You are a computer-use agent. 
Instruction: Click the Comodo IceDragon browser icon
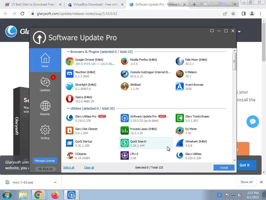(x=124, y=74)
